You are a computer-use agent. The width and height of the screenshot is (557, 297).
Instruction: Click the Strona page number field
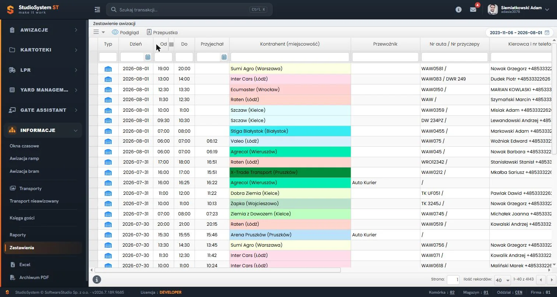click(x=453, y=280)
